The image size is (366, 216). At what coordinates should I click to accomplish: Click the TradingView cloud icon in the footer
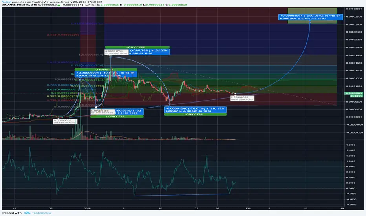point(27,213)
